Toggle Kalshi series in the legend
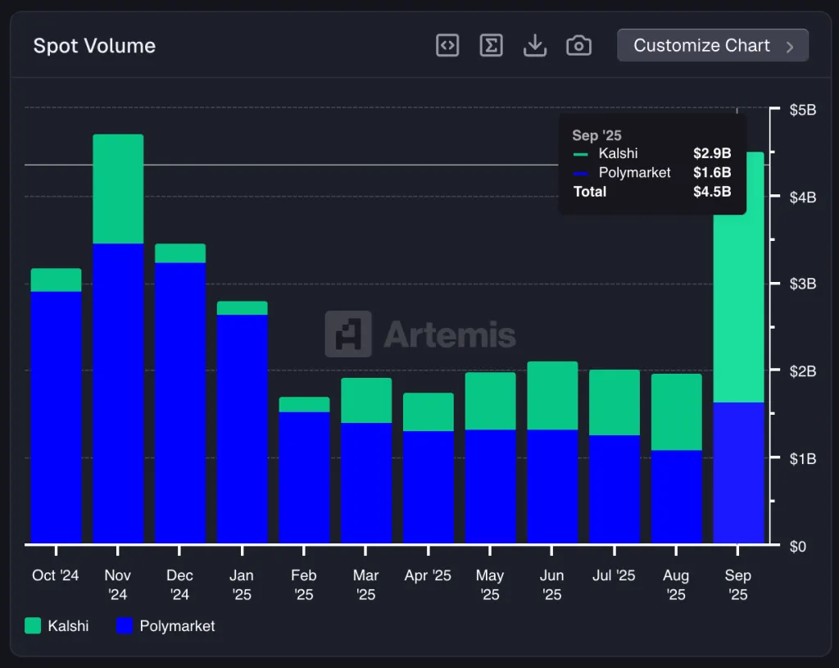Screen dimensions: 839x668 [x=68, y=625]
